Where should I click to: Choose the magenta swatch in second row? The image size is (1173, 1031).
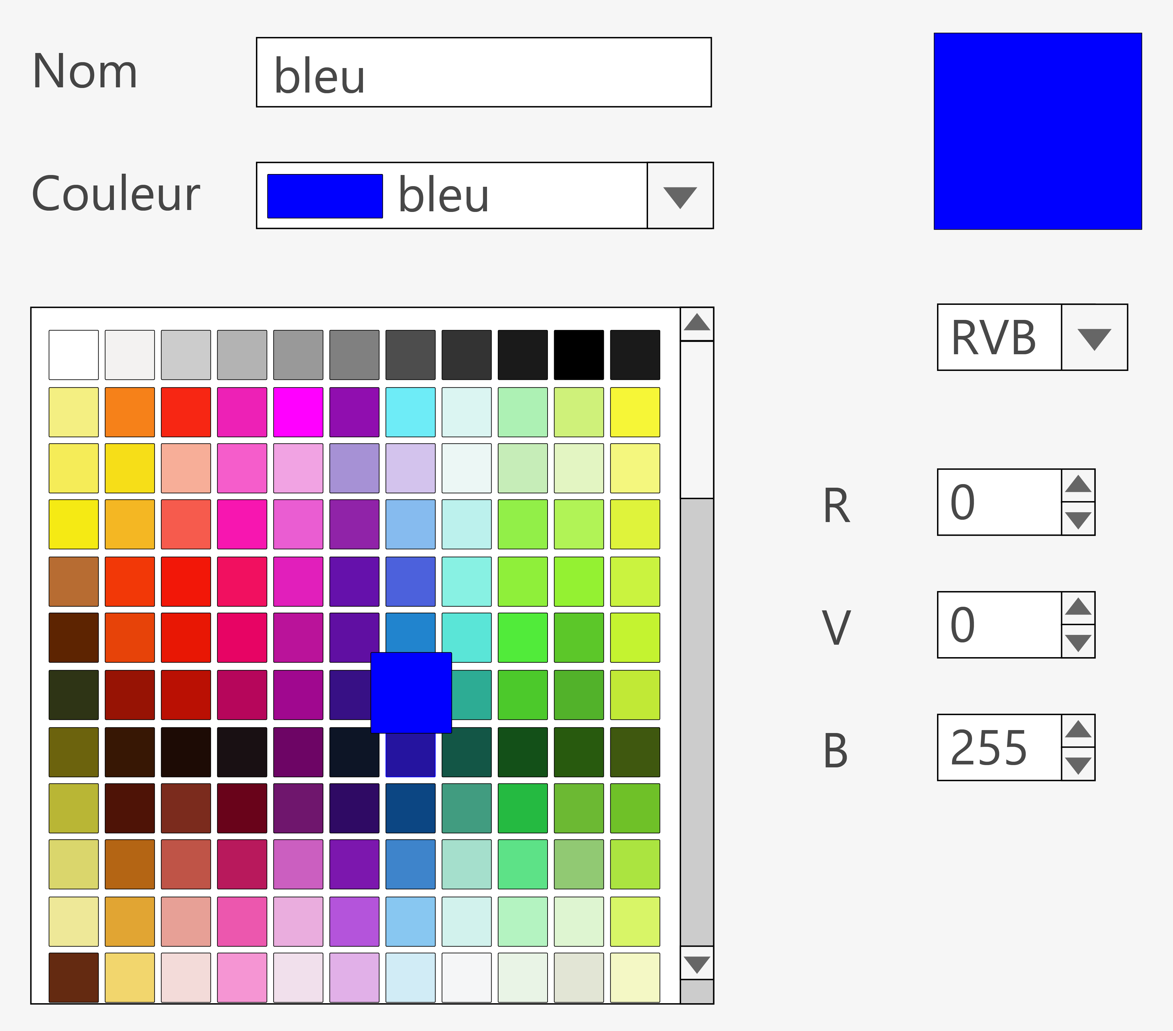[298, 412]
